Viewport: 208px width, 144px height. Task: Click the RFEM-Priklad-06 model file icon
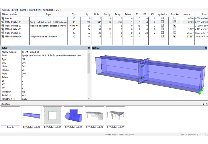coord(2,36)
